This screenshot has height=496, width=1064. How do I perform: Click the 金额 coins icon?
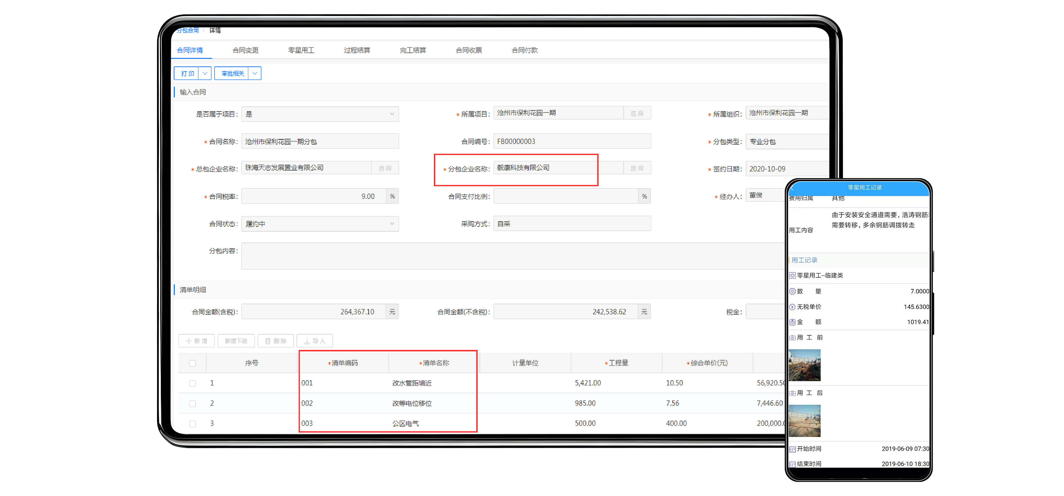pyautogui.click(x=792, y=322)
